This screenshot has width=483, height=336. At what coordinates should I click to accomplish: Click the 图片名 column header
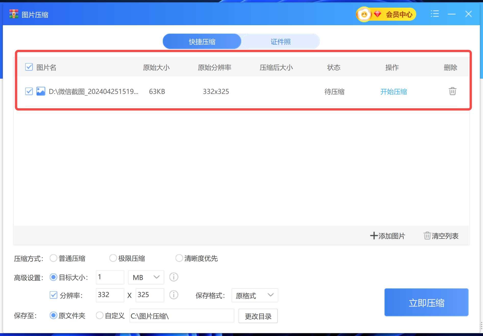click(x=46, y=67)
